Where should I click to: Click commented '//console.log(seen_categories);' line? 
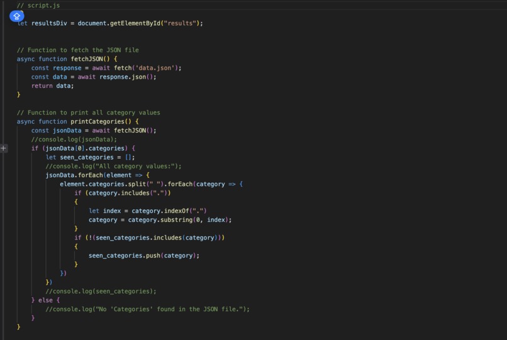coord(101,292)
